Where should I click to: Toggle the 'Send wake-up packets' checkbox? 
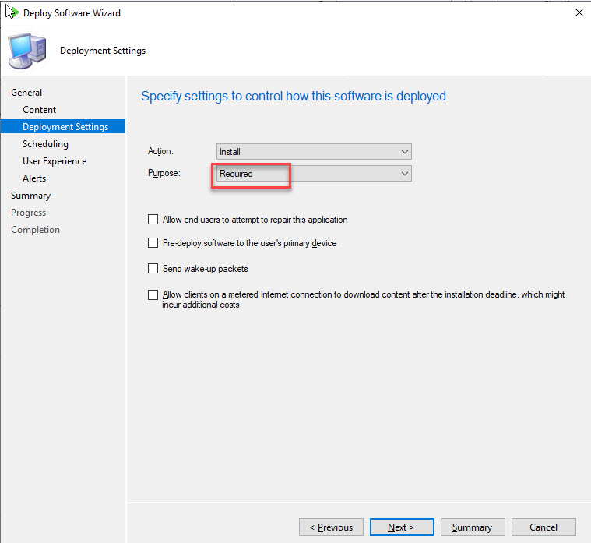point(153,269)
